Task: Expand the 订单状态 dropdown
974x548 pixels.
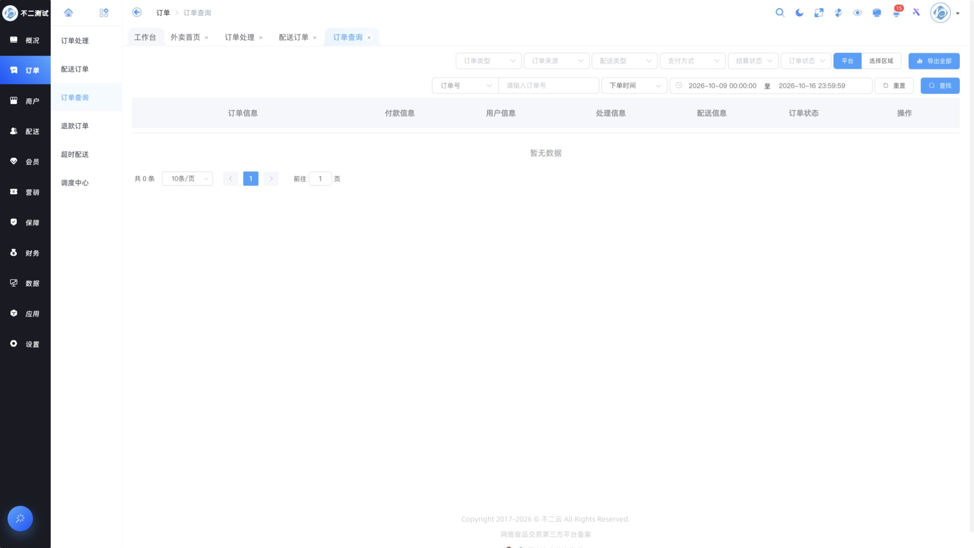Action: click(x=806, y=61)
